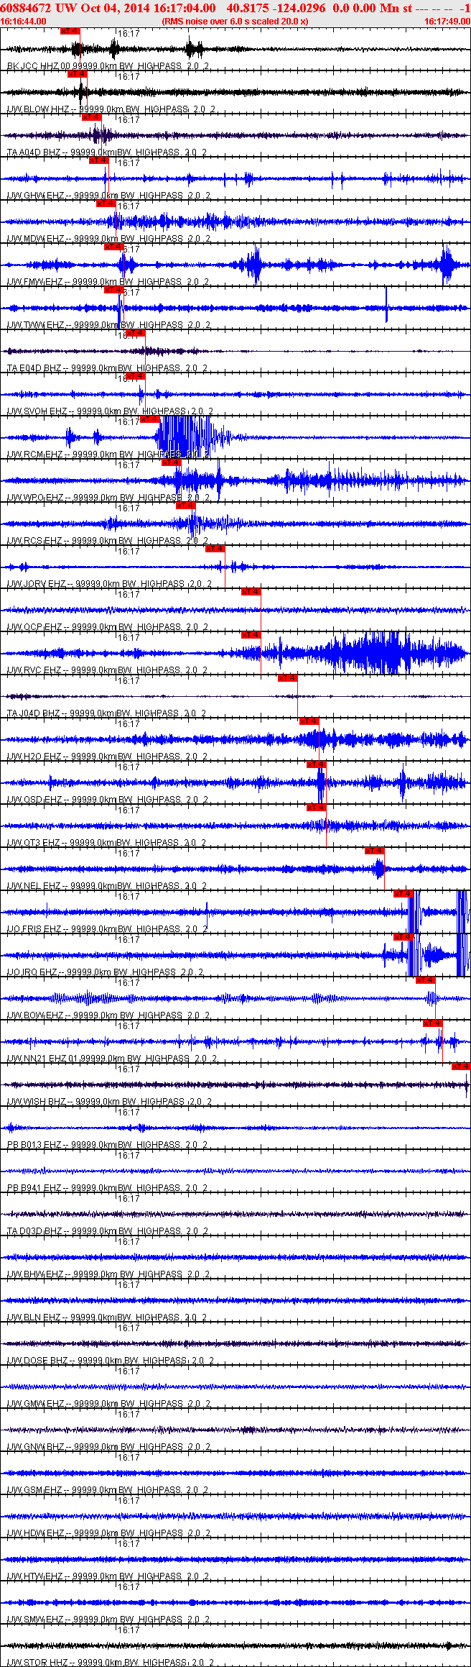Viewport: 471px width, 1667px height.
Task: Click the coordinates '40.8175 -124.0296' in header
Action: (x=276, y=8)
